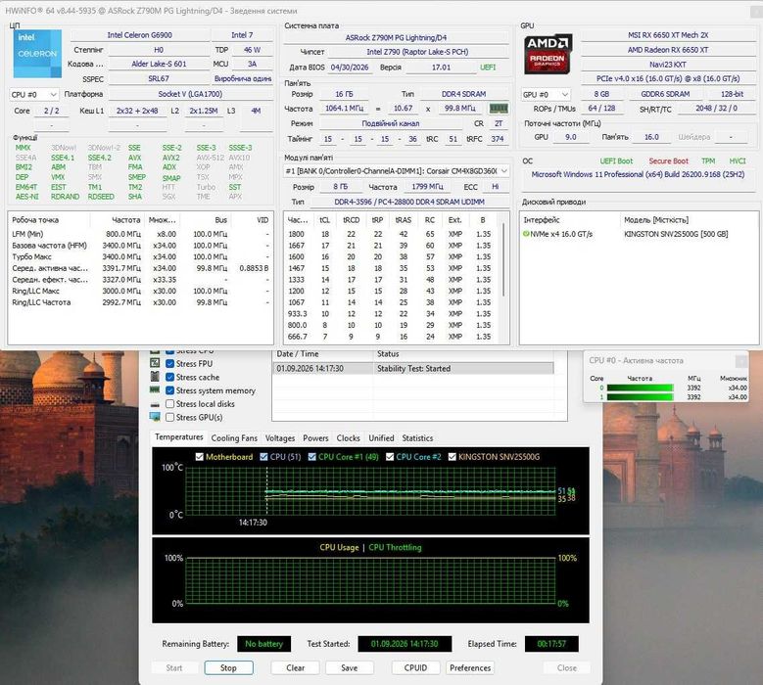The height and width of the screenshot is (685, 763).
Task: Click the Clear button
Action: (295, 668)
